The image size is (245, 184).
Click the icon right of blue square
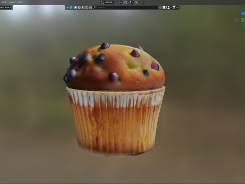click(x=79, y=8)
